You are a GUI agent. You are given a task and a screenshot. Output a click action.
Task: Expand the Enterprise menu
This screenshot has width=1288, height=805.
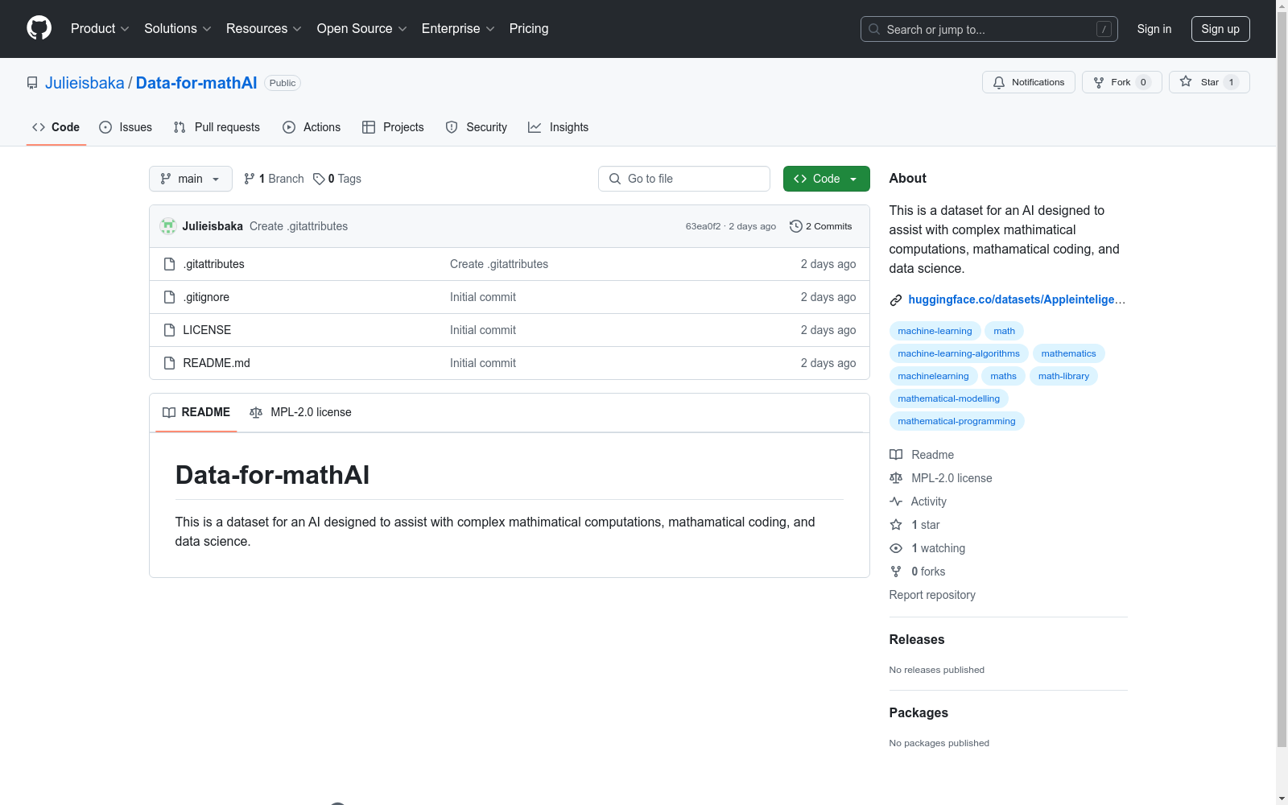pyautogui.click(x=458, y=29)
